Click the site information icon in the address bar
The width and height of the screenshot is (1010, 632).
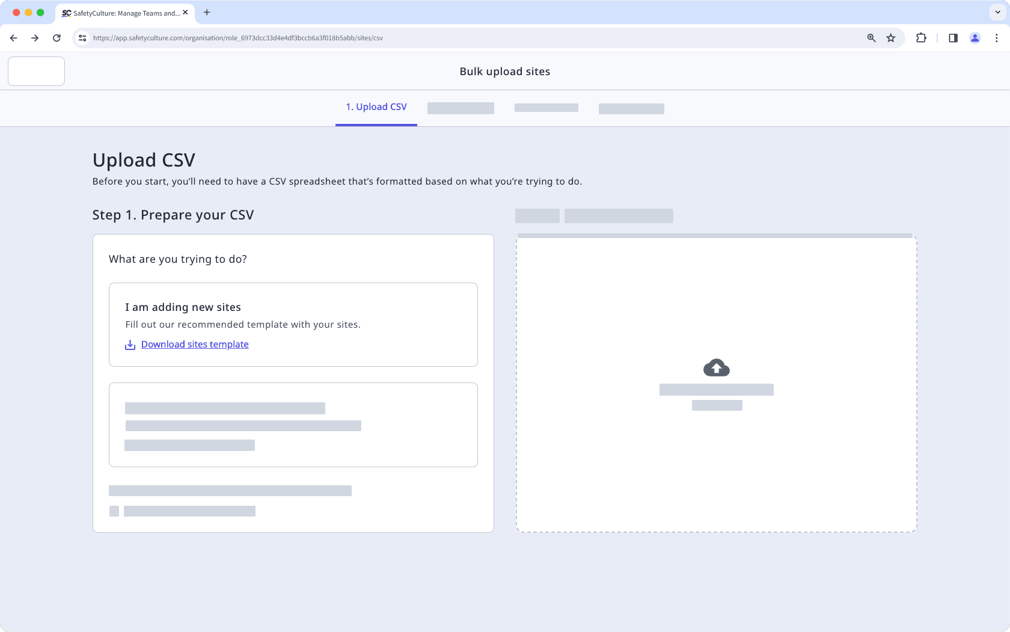click(x=82, y=37)
